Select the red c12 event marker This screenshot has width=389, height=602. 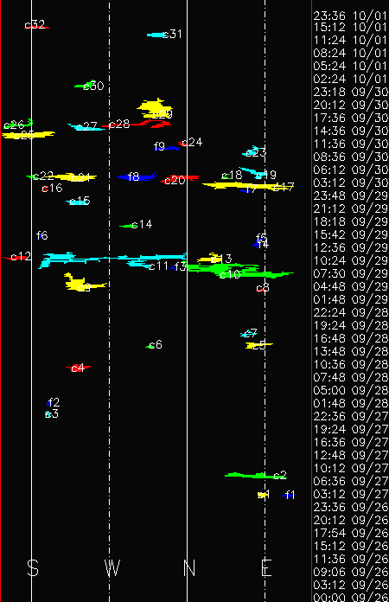pyautogui.click(x=17, y=258)
